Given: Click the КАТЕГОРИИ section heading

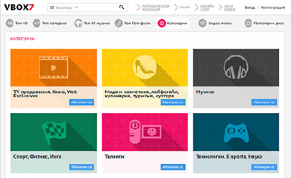Looking at the screenshot, I should coord(22,39).
